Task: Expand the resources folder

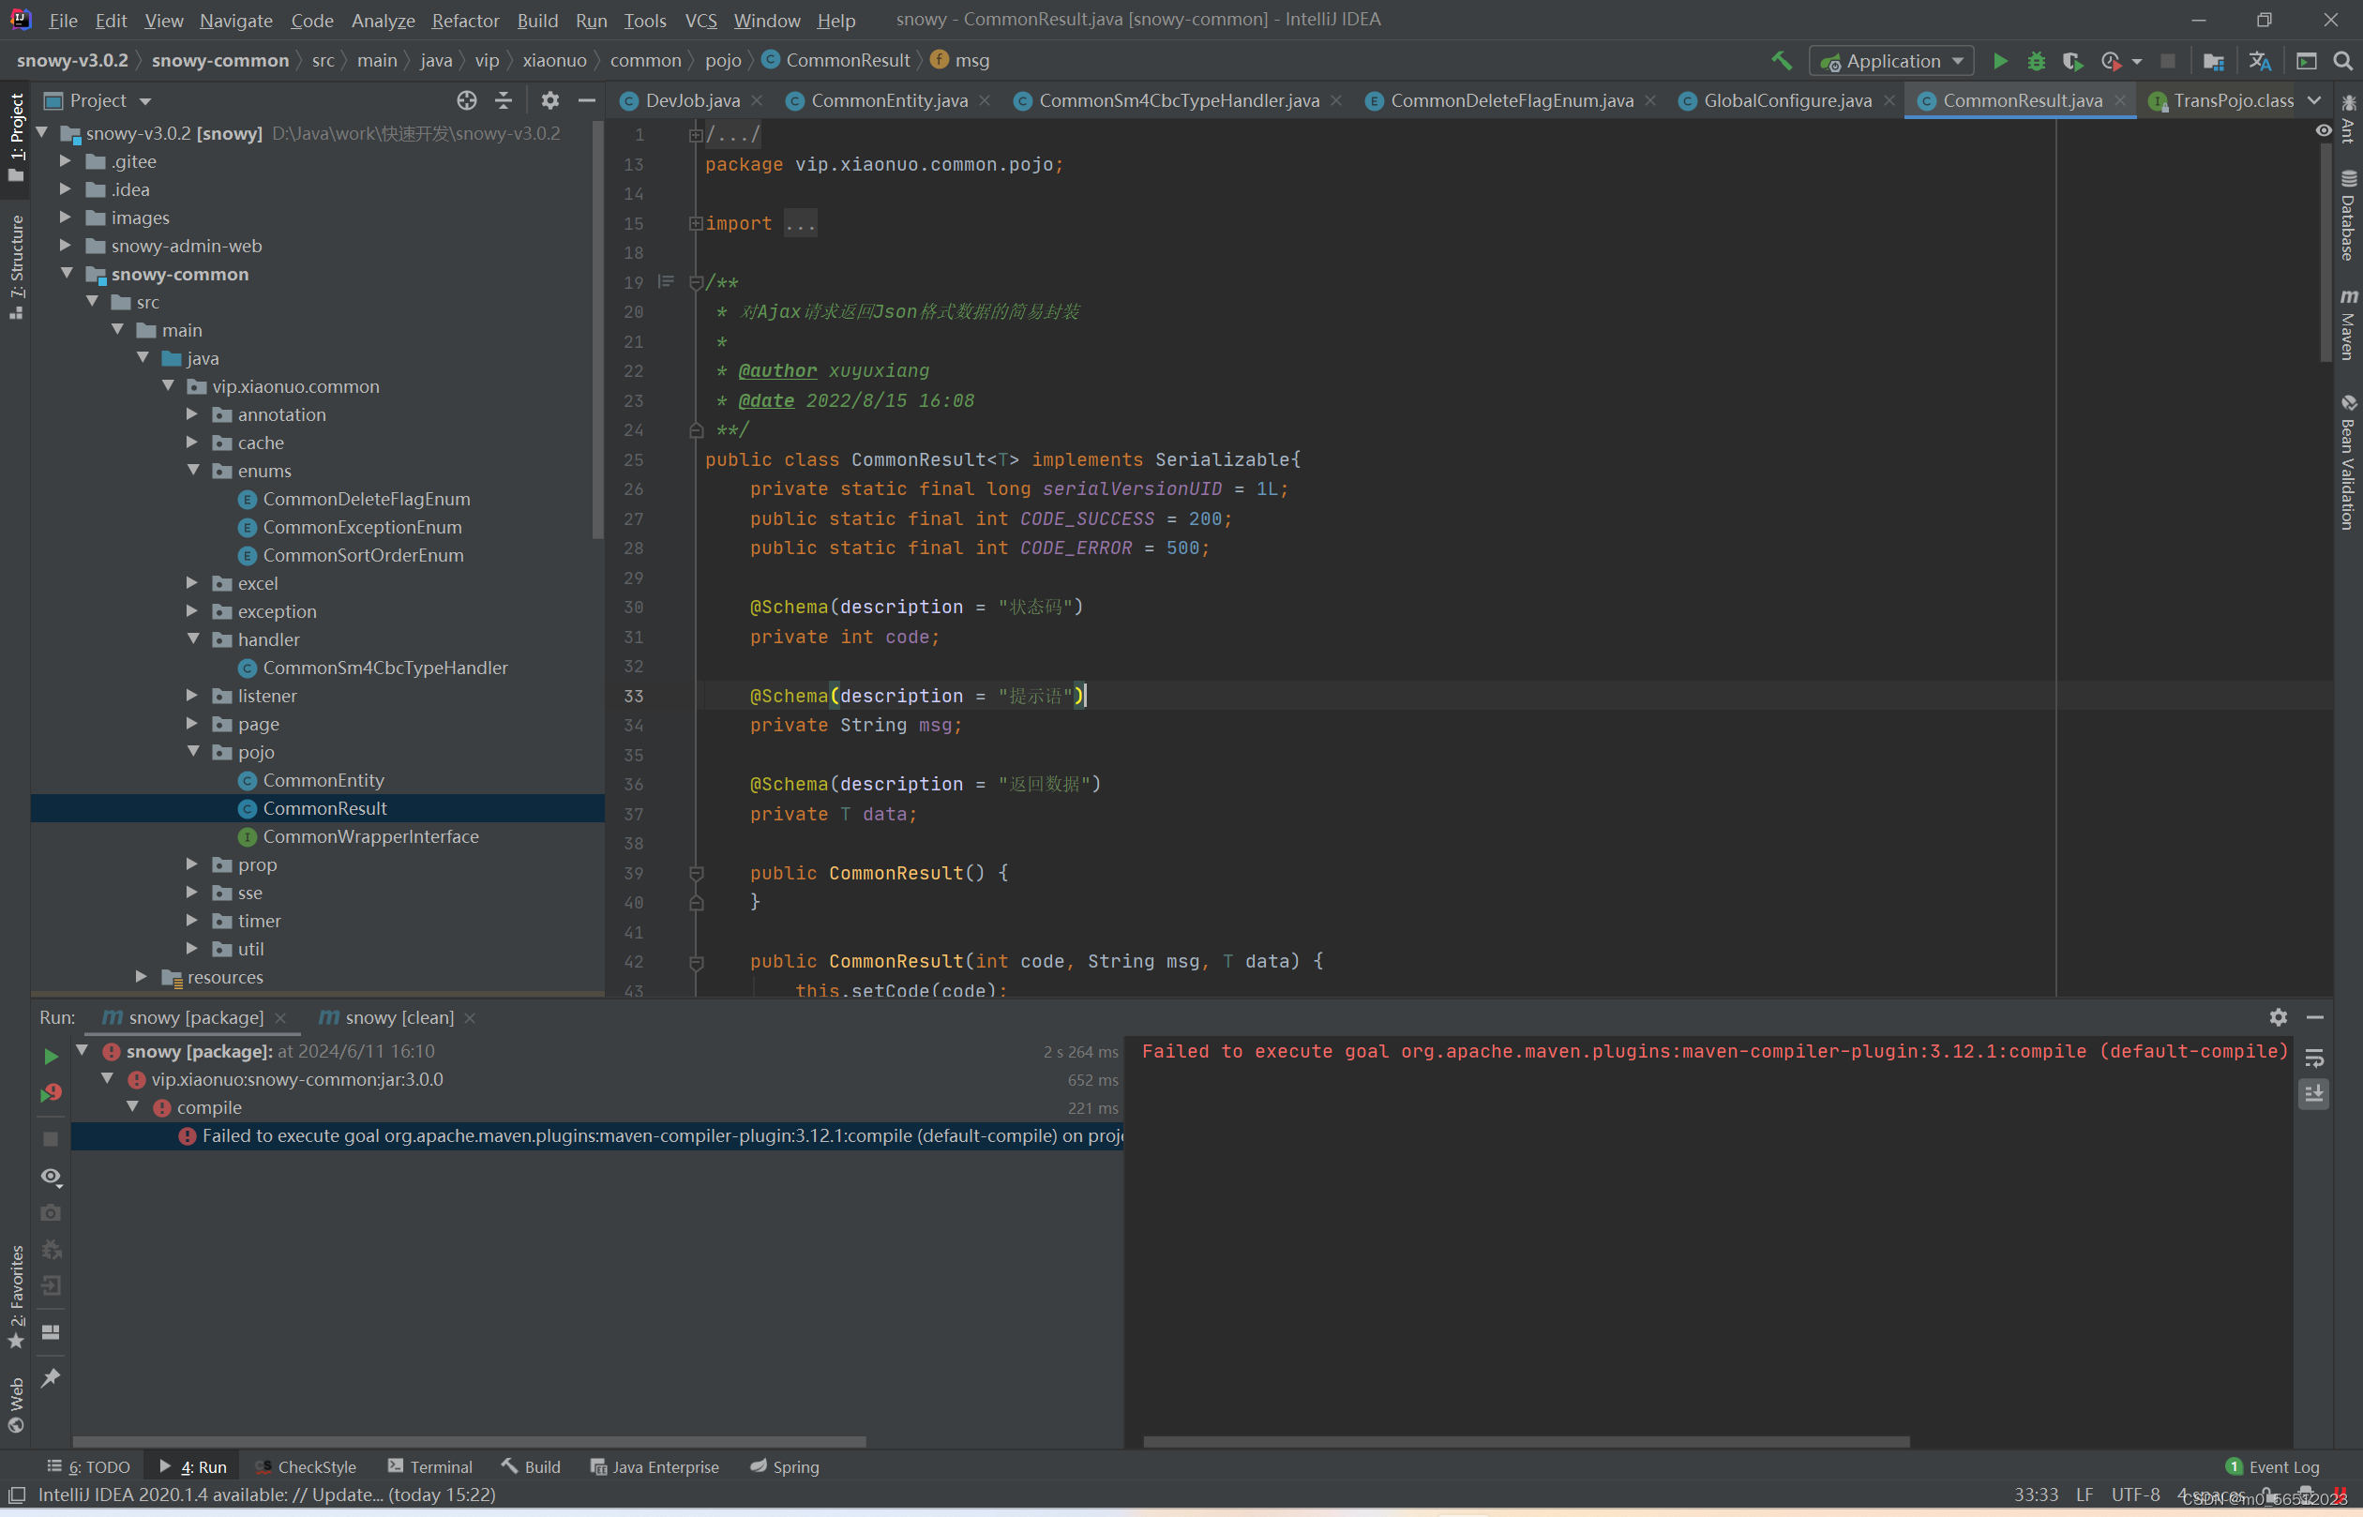Action: pos(142,976)
